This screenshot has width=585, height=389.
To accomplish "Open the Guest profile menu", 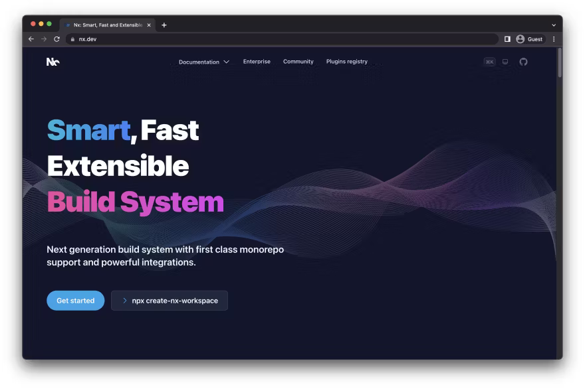I will (x=529, y=39).
